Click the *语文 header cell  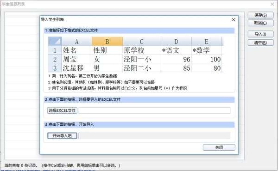pyautogui.click(x=176, y=50)
